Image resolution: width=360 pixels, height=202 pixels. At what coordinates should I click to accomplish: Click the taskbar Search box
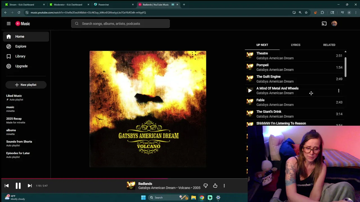[168, 198]
